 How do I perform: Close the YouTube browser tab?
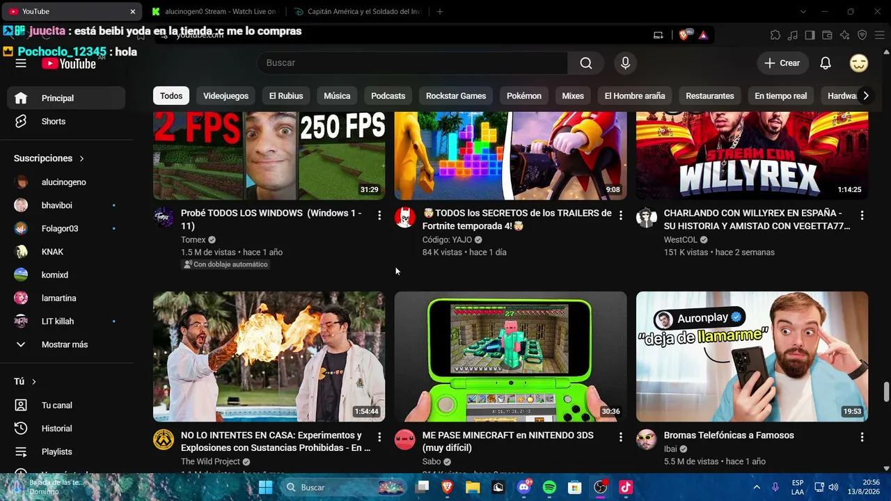133,12
